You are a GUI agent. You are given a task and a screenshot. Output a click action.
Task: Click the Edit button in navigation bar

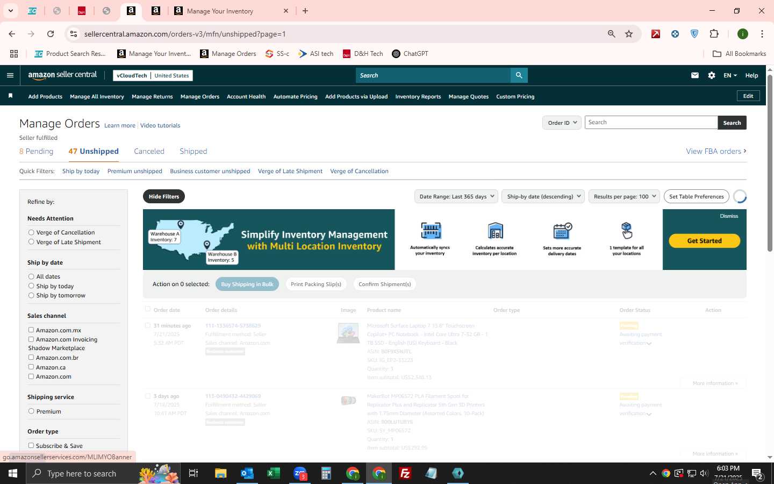[748, 96]
